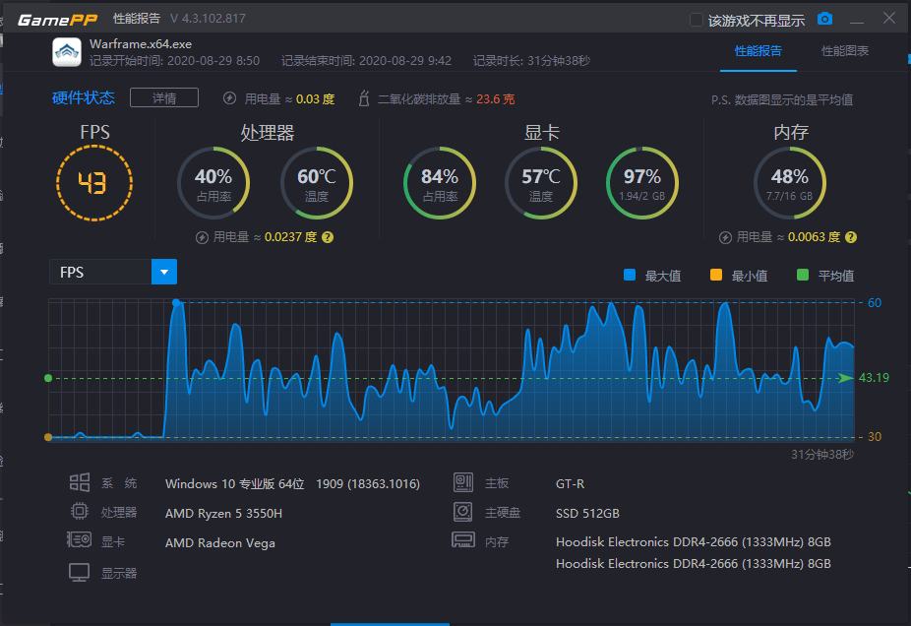Click the monitor display icon
The height and width of the screenshot is (626, 911).
79,573
